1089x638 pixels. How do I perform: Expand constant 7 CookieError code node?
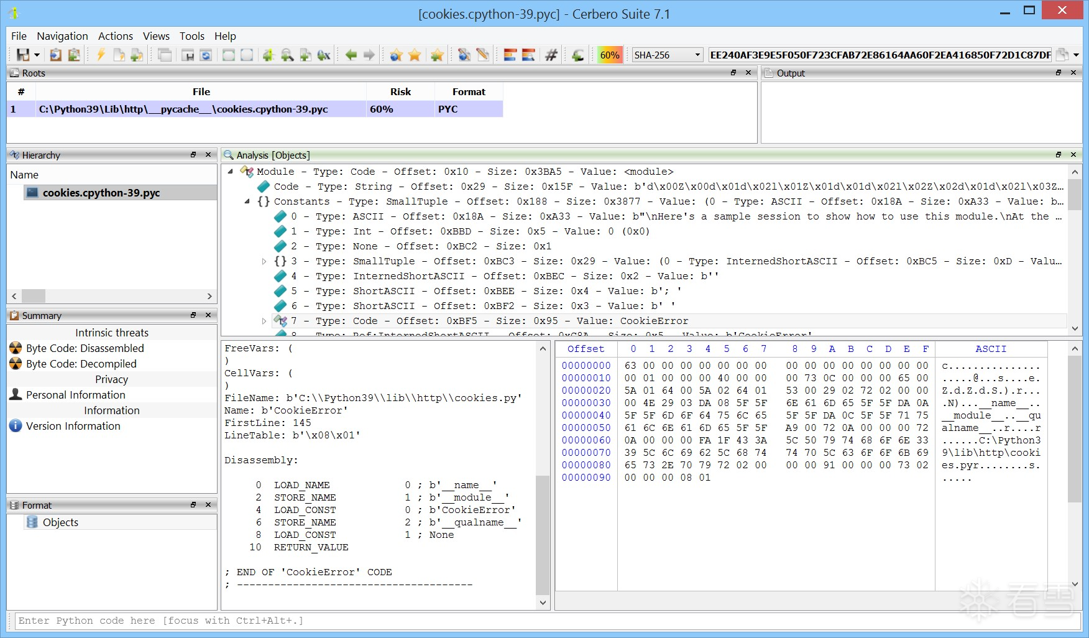click(x=264, y=321)
